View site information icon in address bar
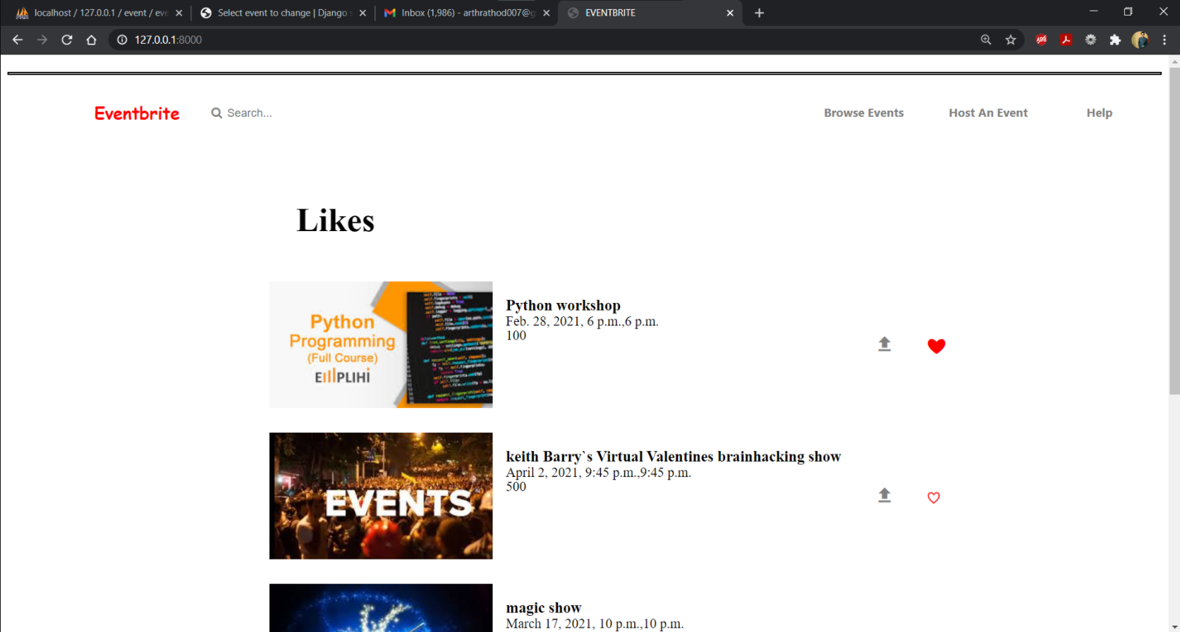Viewport: 1180px width, 632px height. [122, 39]
